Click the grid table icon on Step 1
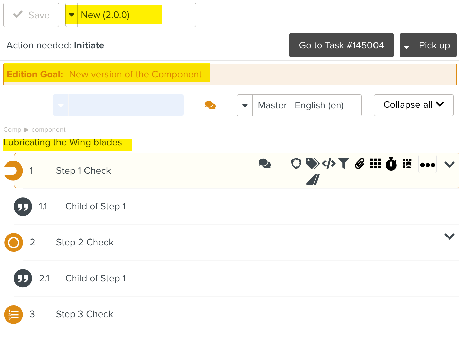The height and width of the screenshot is (352, 459). click(375, 164)
